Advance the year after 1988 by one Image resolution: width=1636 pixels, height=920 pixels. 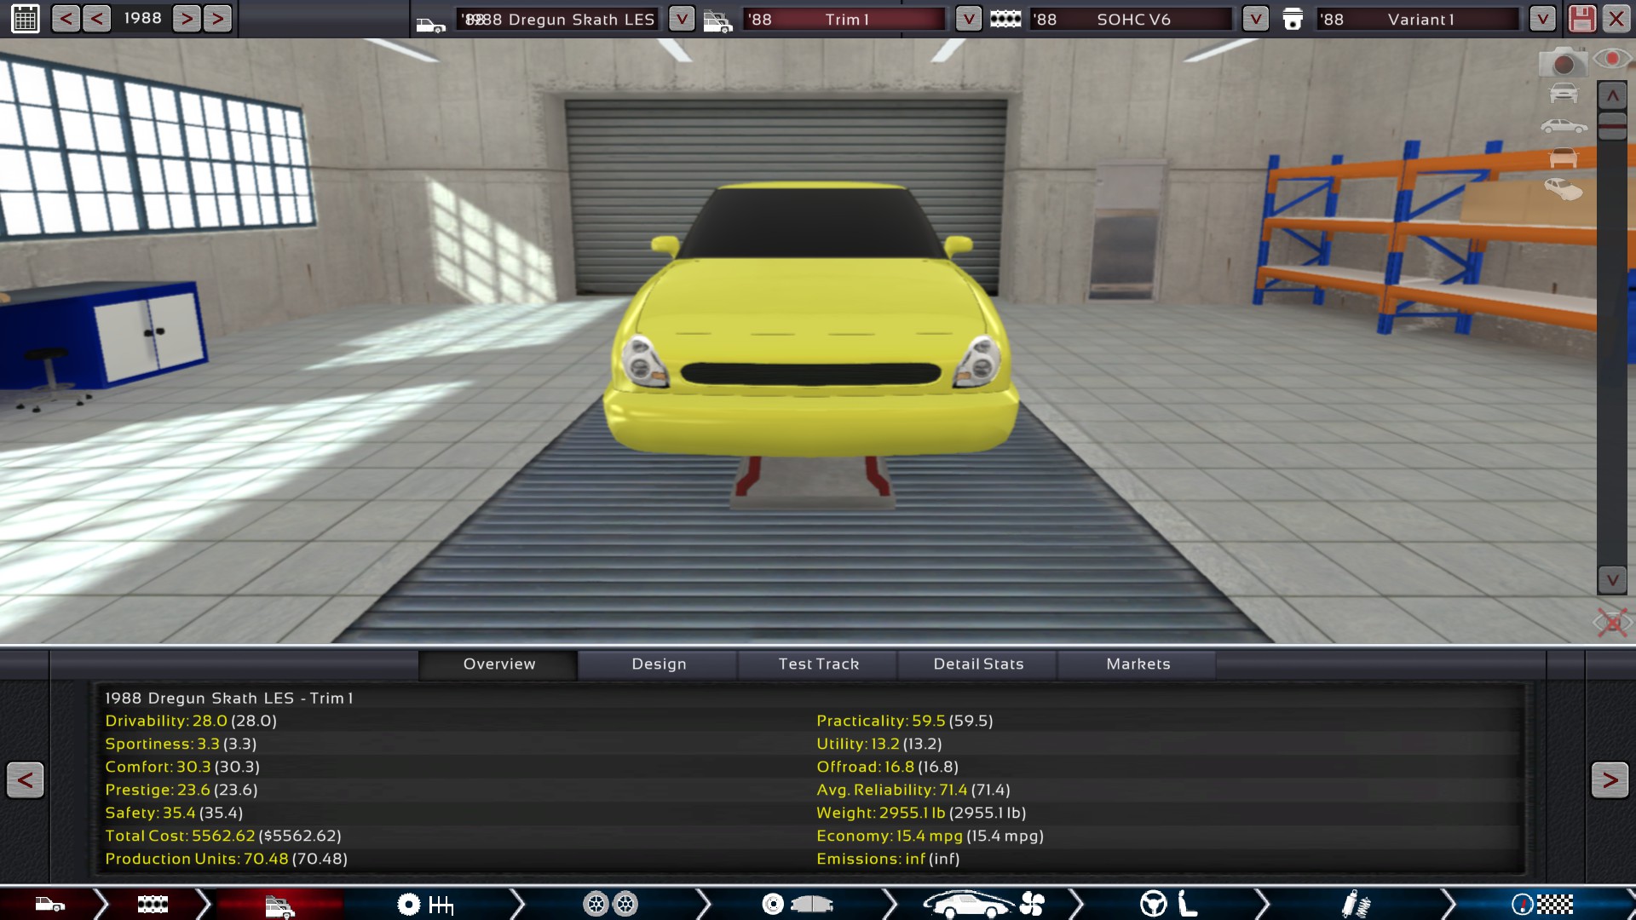(187, 18)
